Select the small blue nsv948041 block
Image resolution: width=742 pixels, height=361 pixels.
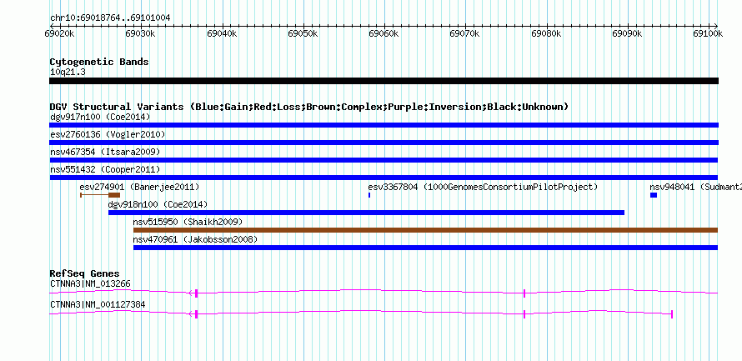[654, 195]
